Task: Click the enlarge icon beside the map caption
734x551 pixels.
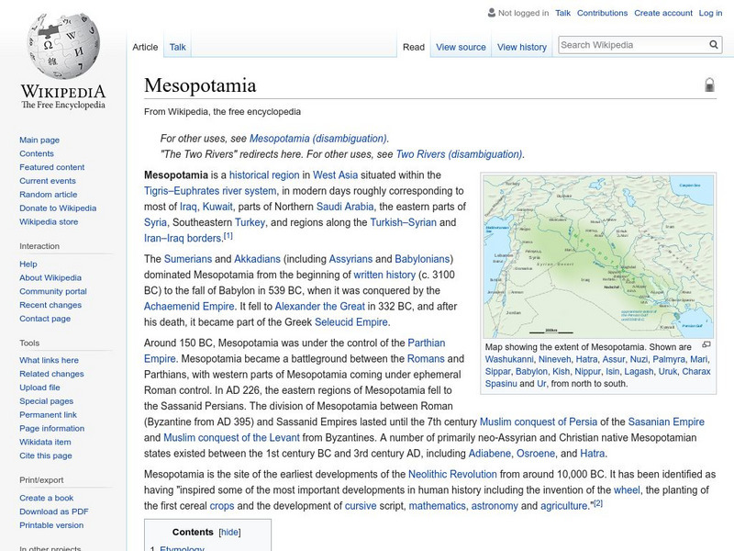Action: point(706,344)
